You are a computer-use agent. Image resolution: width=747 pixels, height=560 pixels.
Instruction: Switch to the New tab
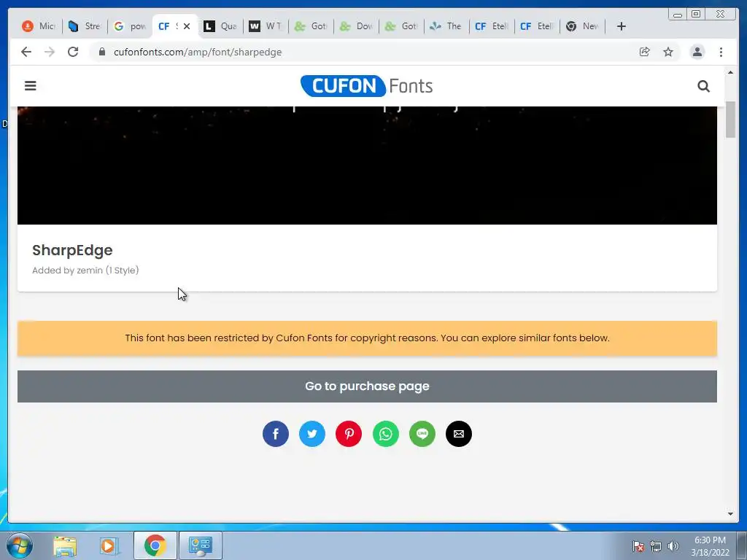point(582,26)
